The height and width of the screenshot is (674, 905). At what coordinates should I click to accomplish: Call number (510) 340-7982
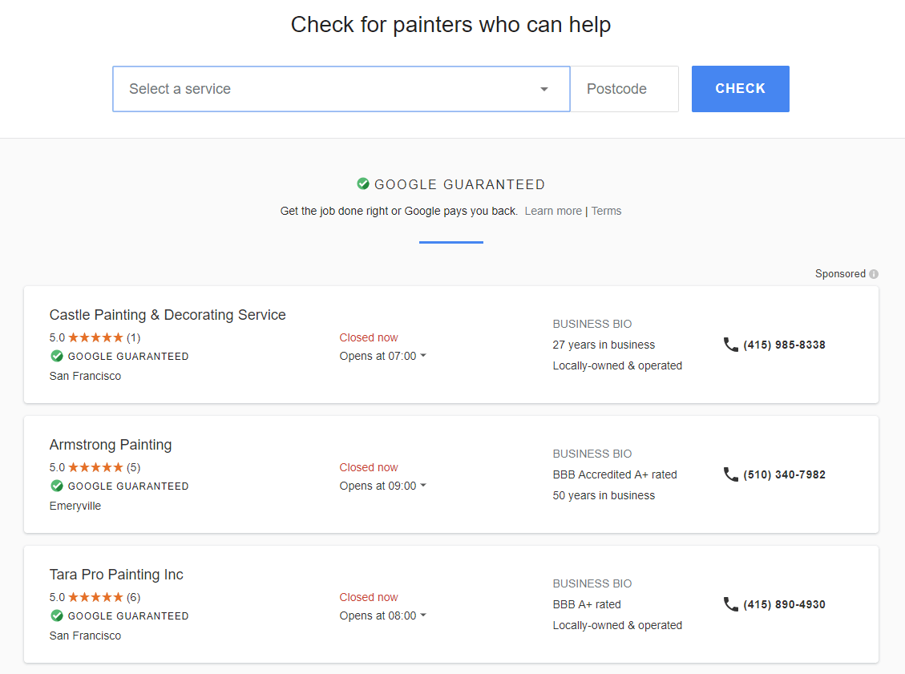click(784, 475)
